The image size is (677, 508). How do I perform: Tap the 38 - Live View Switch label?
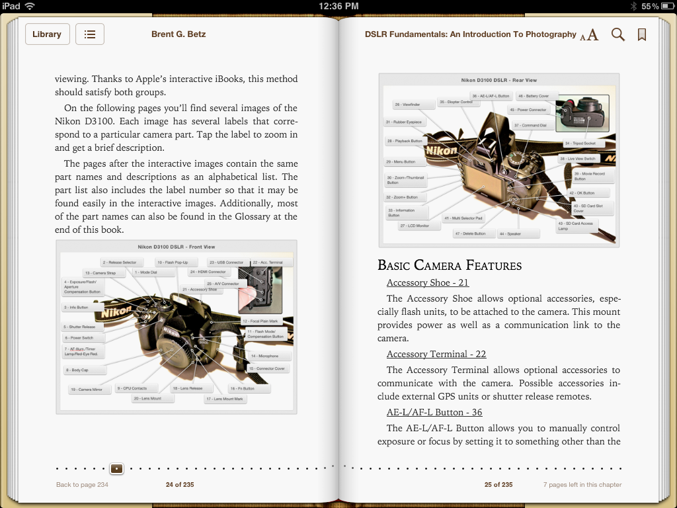(x=578, y=159)
